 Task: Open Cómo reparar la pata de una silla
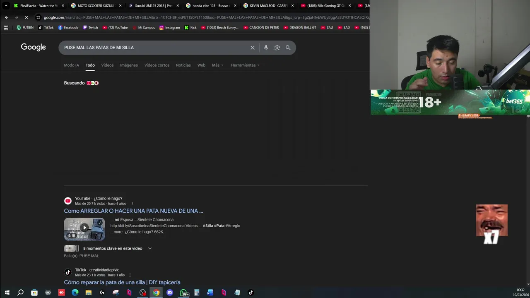pos(122,282)
